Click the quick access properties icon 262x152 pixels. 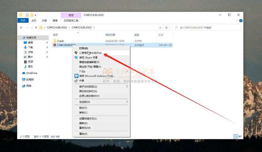tap(27, 15)
